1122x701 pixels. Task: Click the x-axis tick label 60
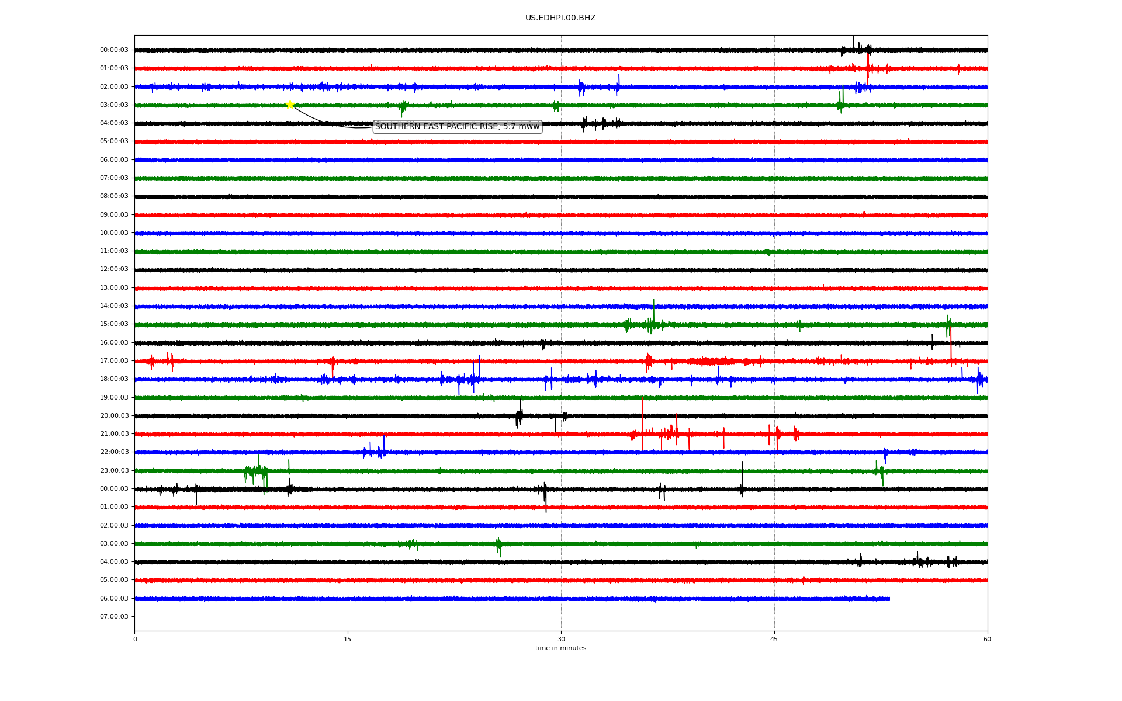point(987,639)
